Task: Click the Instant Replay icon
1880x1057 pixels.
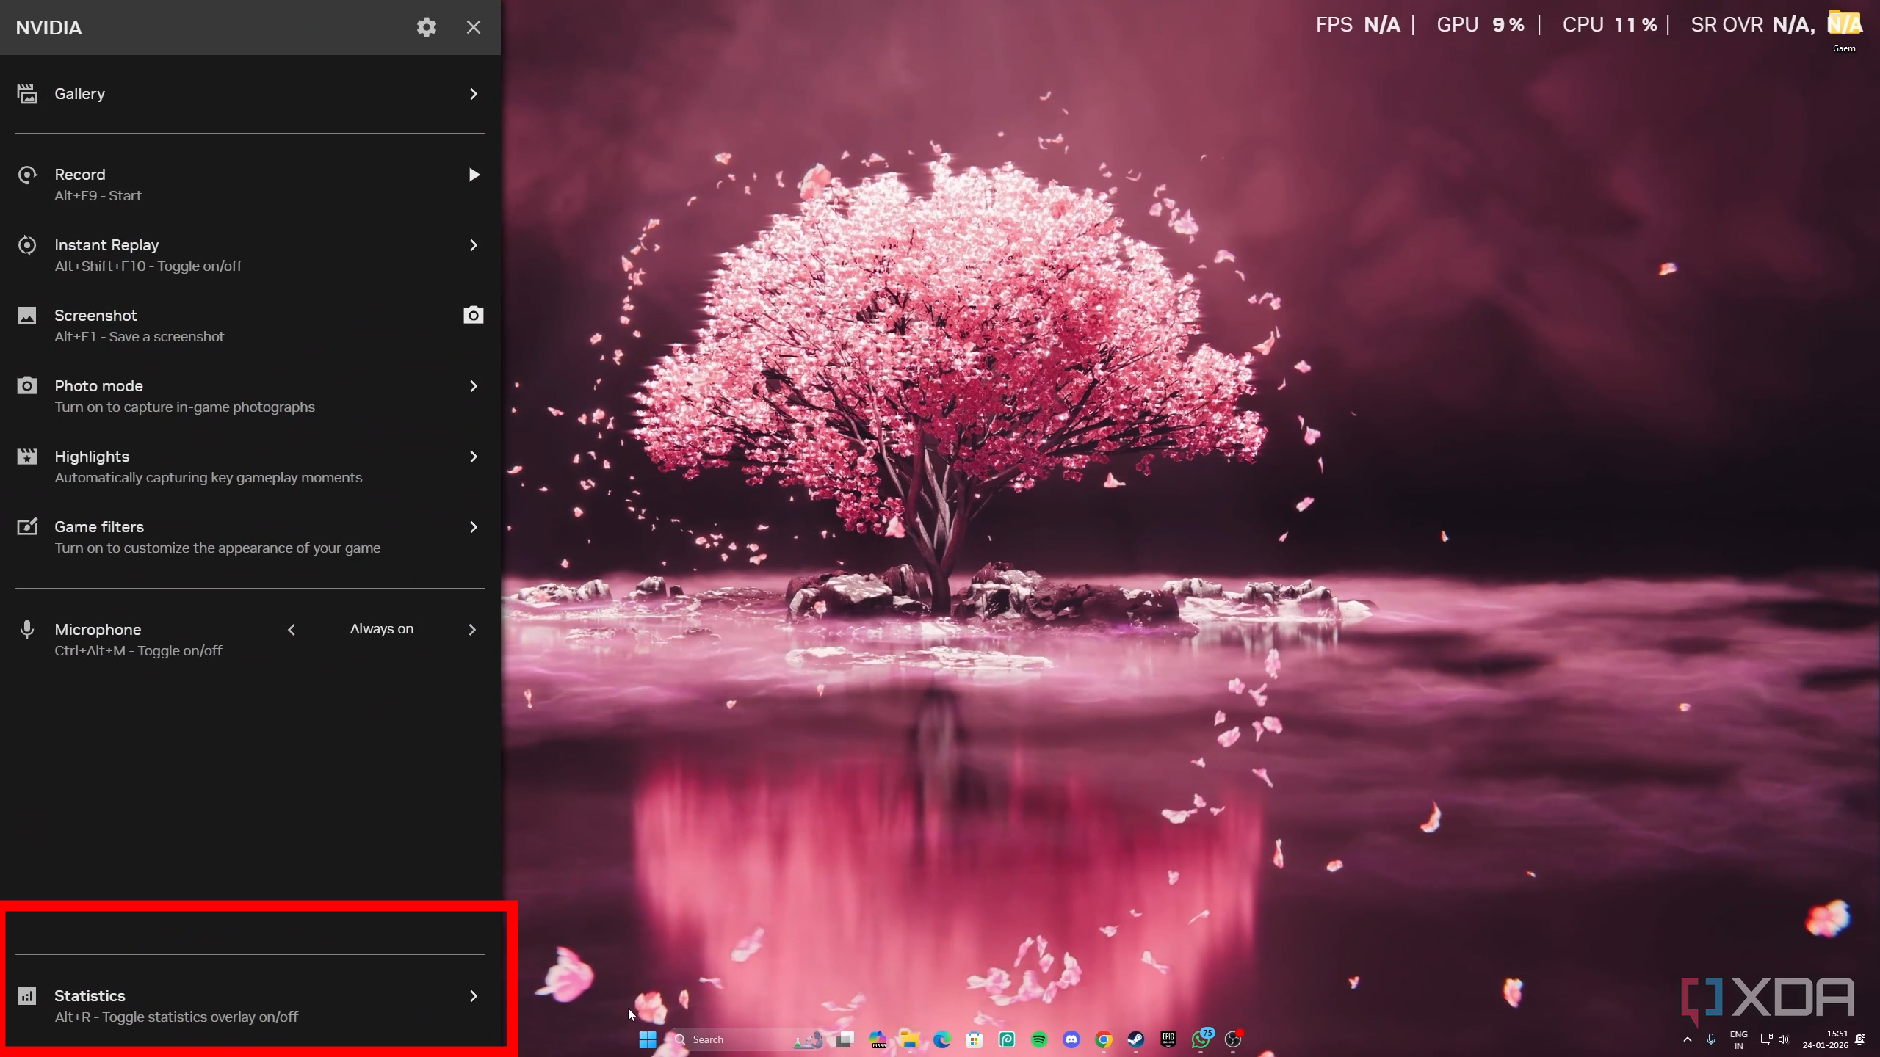Action: pyautogui.click(x=27, y=245)
